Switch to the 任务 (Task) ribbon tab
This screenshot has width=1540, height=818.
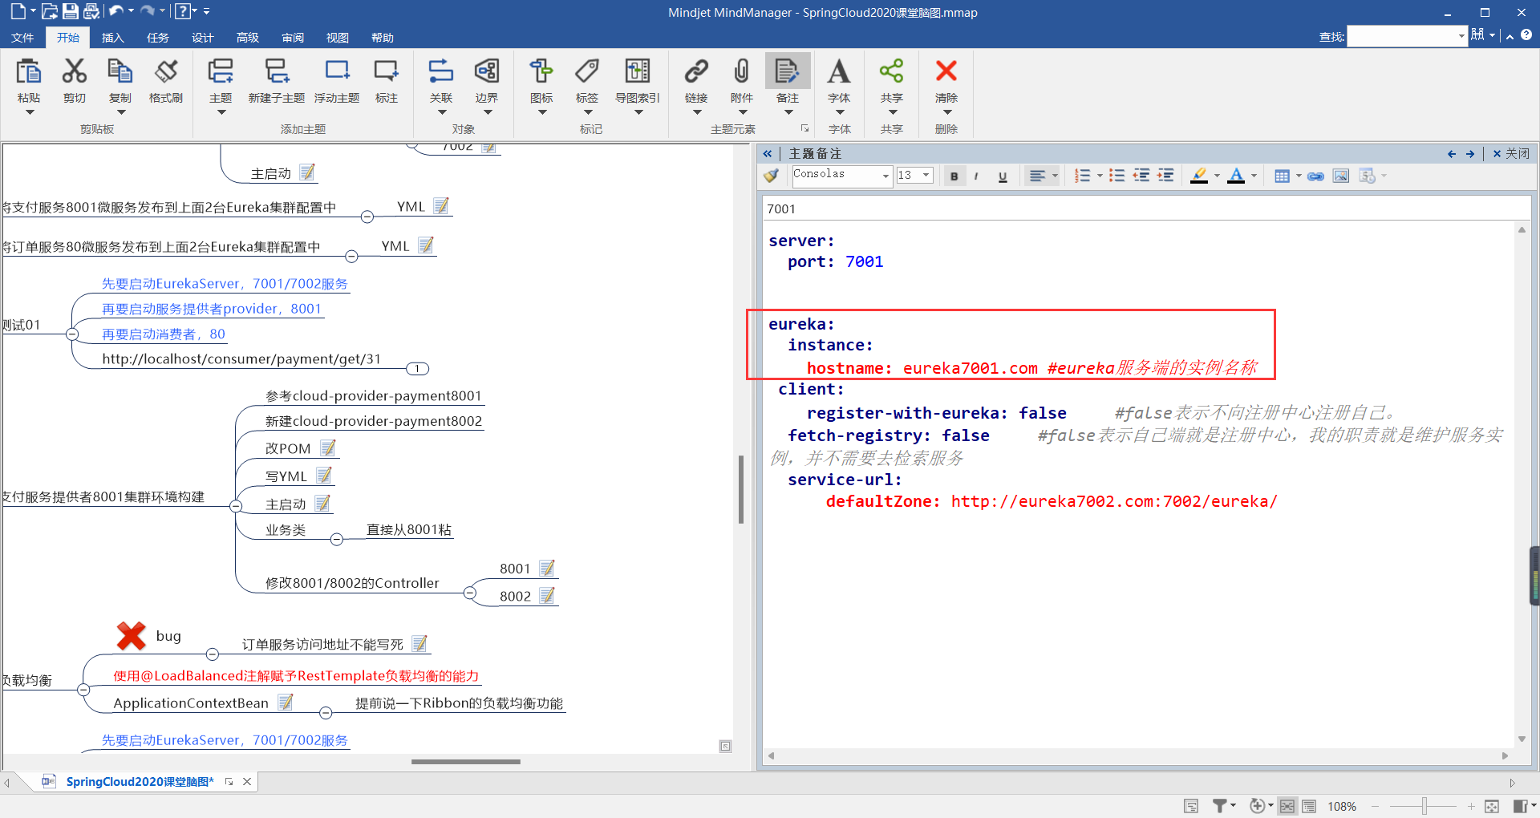tap(158, 38)
